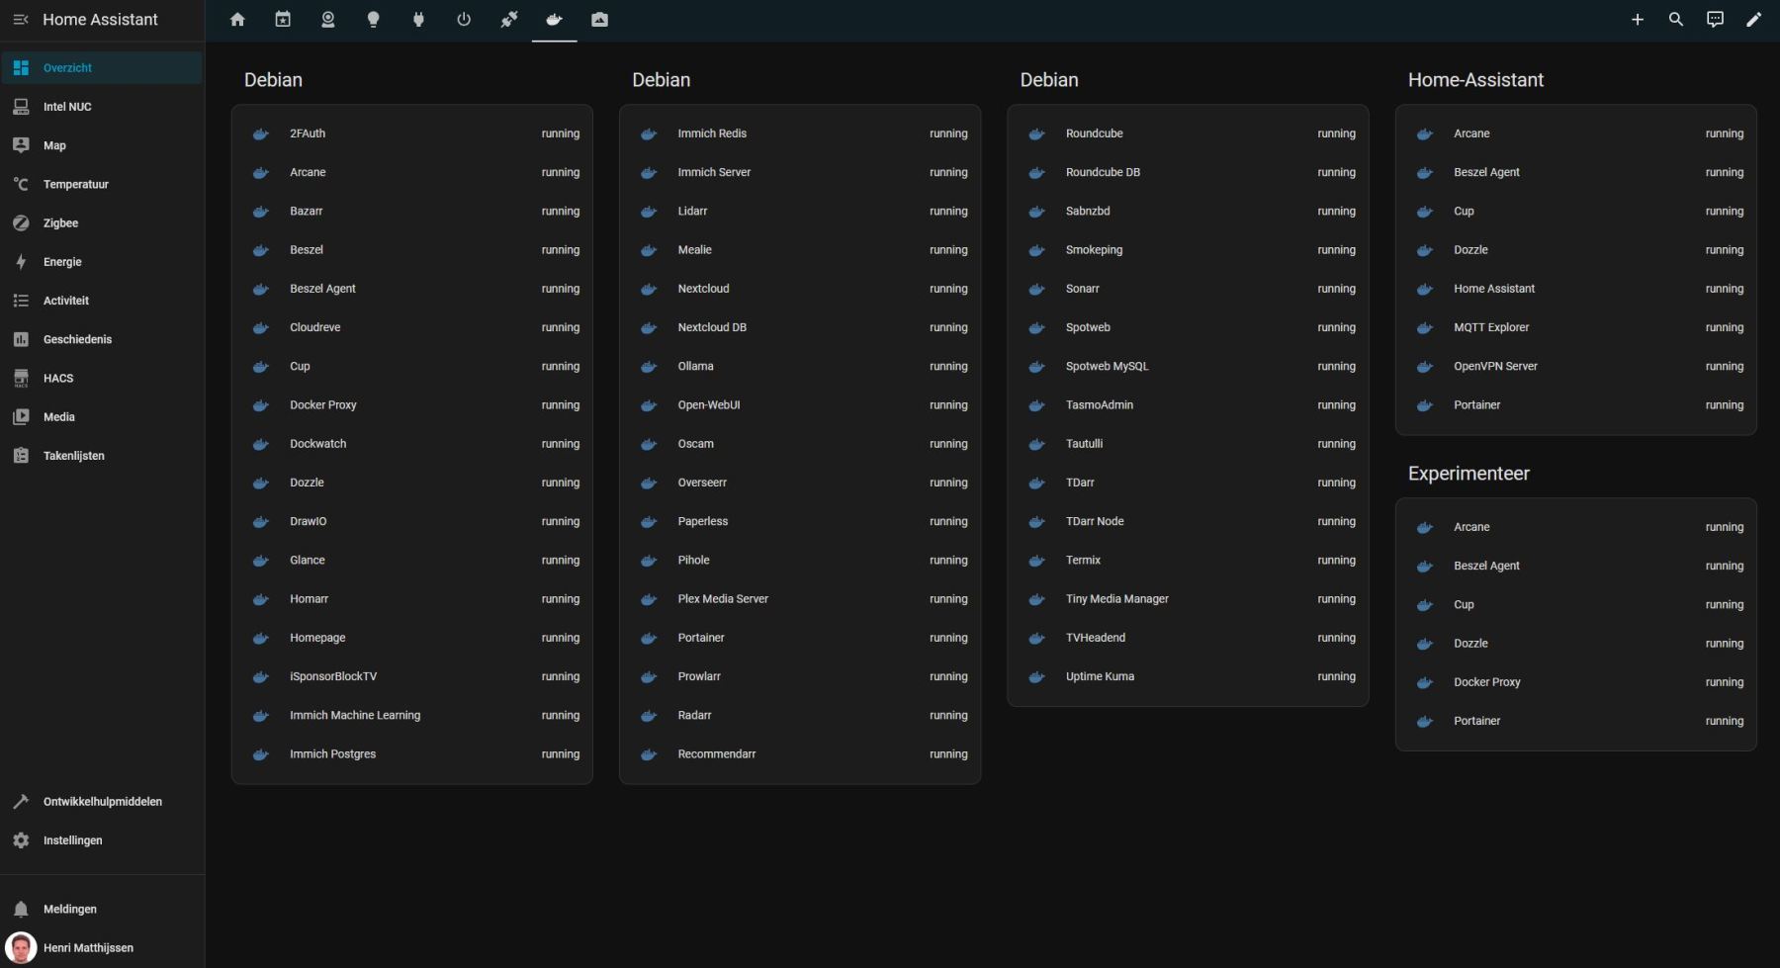Go to the home view tab
The width and height of the screenshot is (1780, 968).
tap(237, 20)
